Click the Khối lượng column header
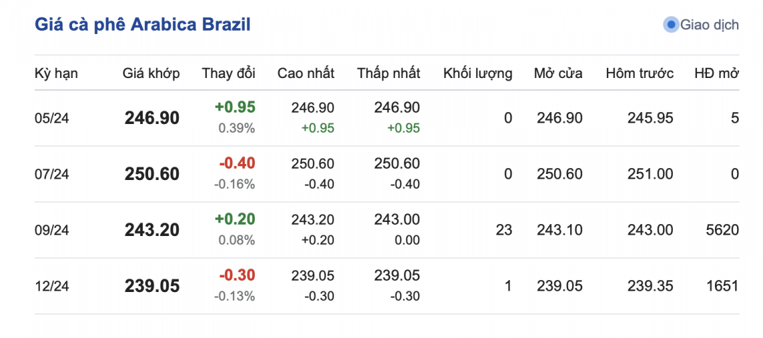763x338 pixels. pyautogui.click(x=478, y=73)
